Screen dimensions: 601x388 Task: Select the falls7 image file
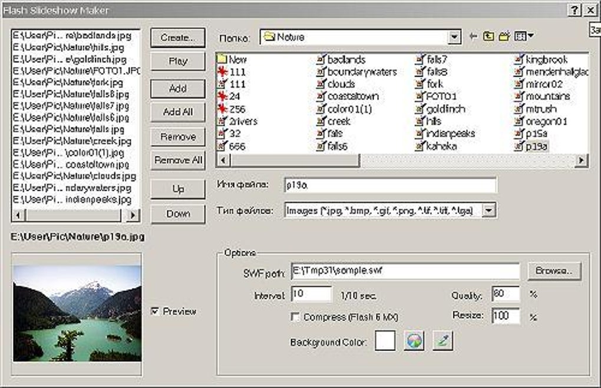[x=431, y=59]
